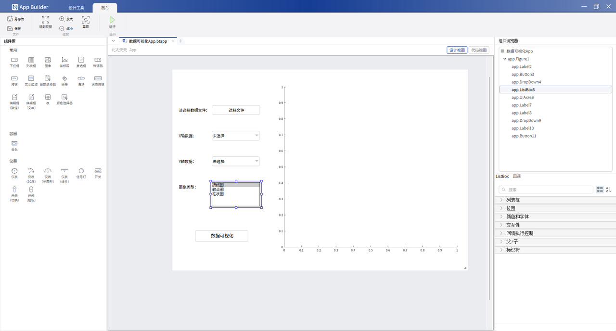This screenshot has width=616, height=331.
Task: Click the 保存 (Save) toolbar icon
Action: click(10, 28)
